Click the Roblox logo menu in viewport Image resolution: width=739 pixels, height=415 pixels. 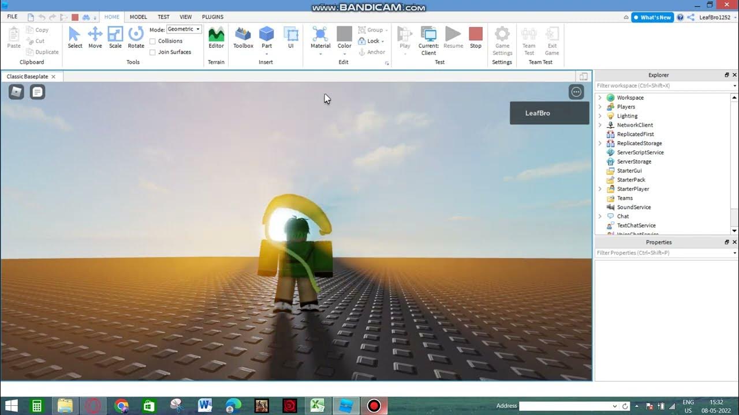16,92
